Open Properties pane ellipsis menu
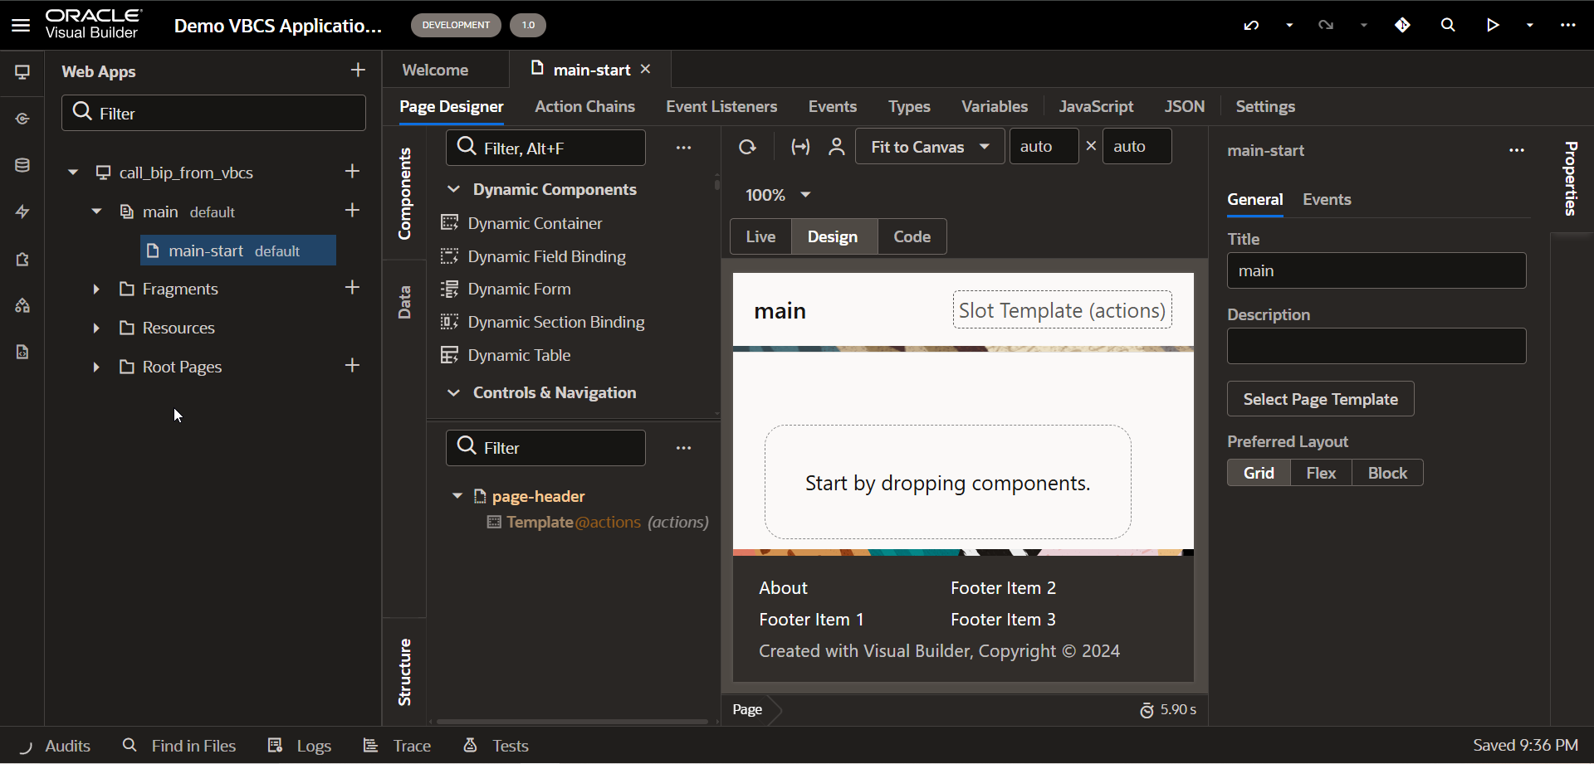This screenshot has width=1594, height=764. tap(1517, 150)
